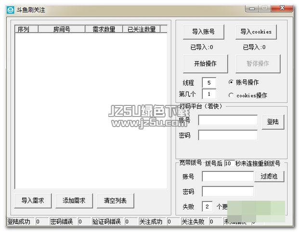The height and width of the screenshot is (232, 299).
Task: Click 打码平台 账号 input field
Action: click(228, 120)
